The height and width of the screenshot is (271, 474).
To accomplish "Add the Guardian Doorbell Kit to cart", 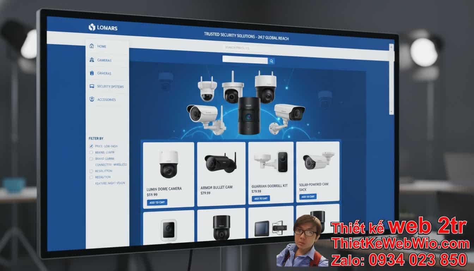I will coord(261,198).
